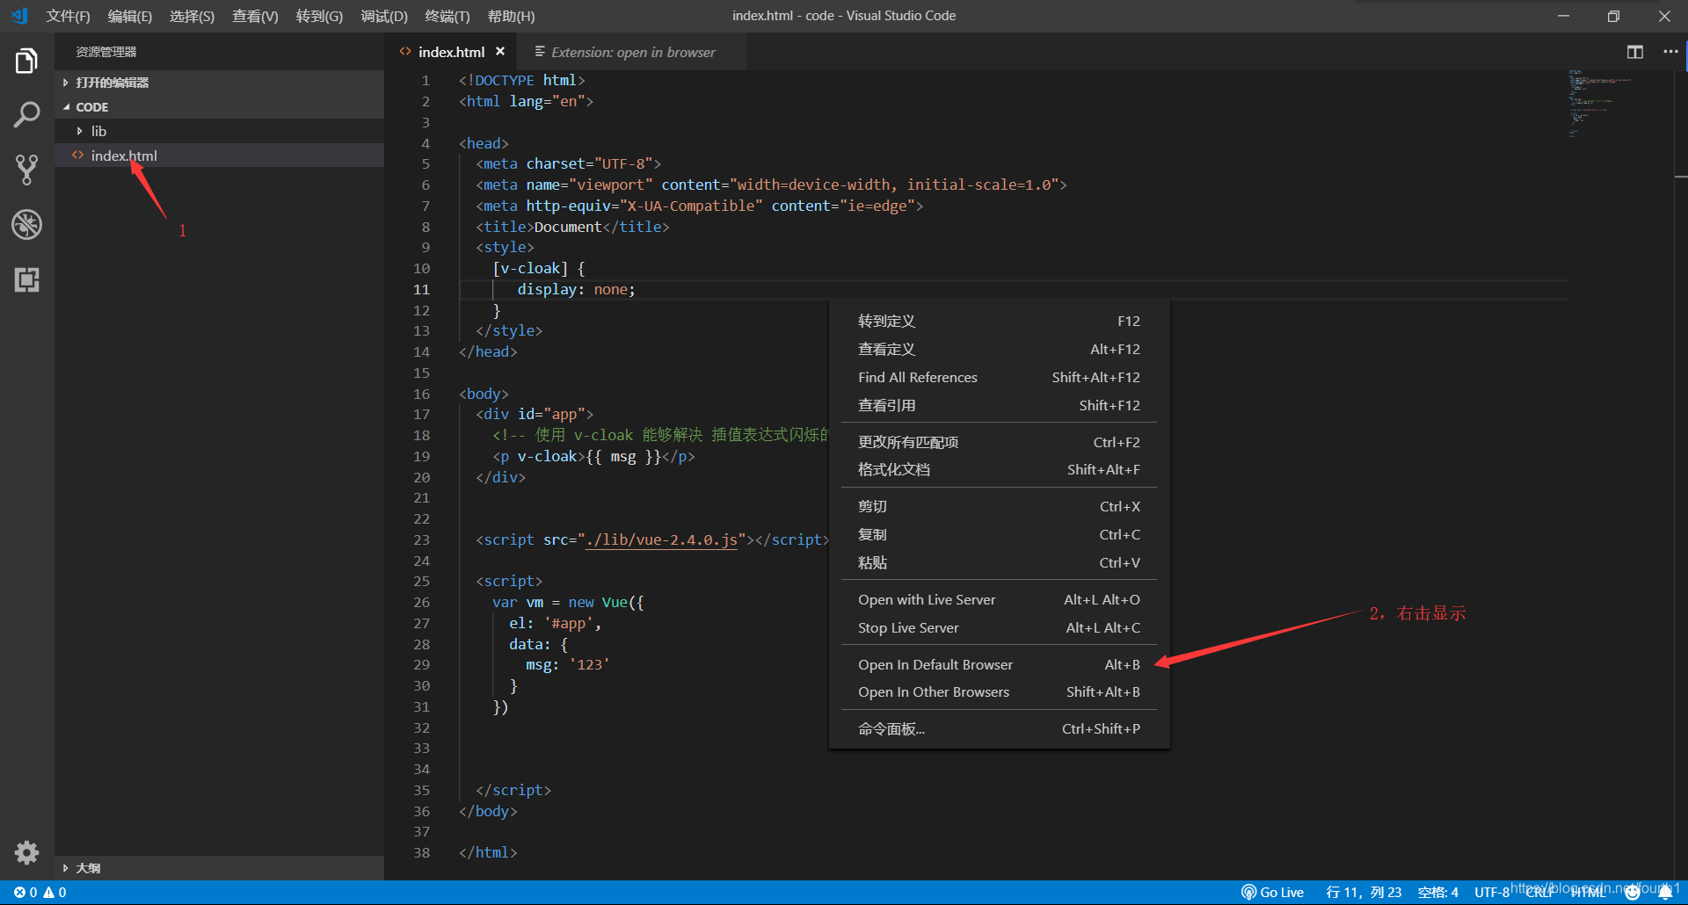Click the 资源管理器 panel title

tap(105, 52)
